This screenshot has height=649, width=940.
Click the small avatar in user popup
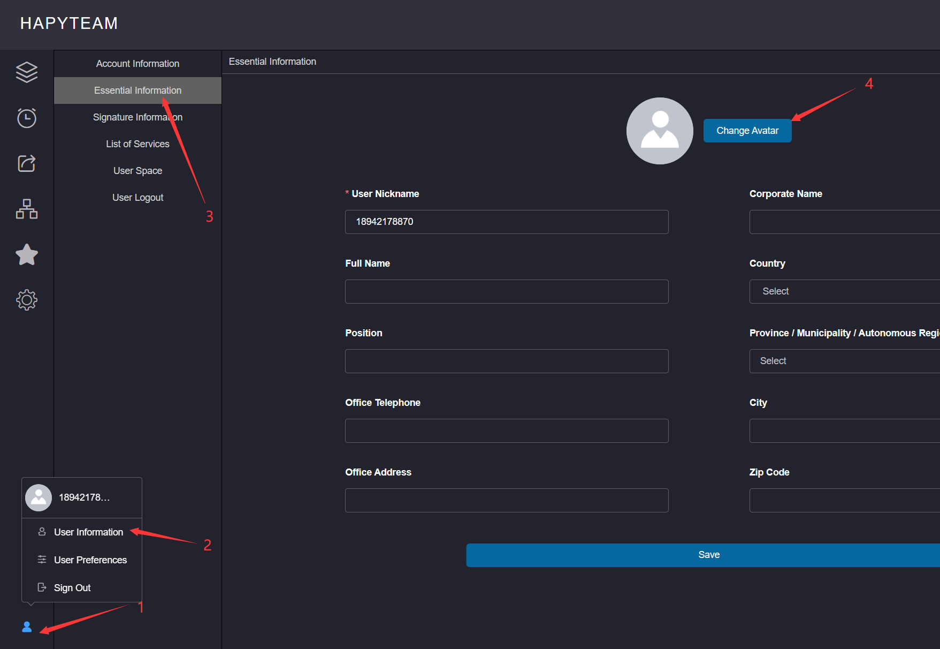[39, 497]
